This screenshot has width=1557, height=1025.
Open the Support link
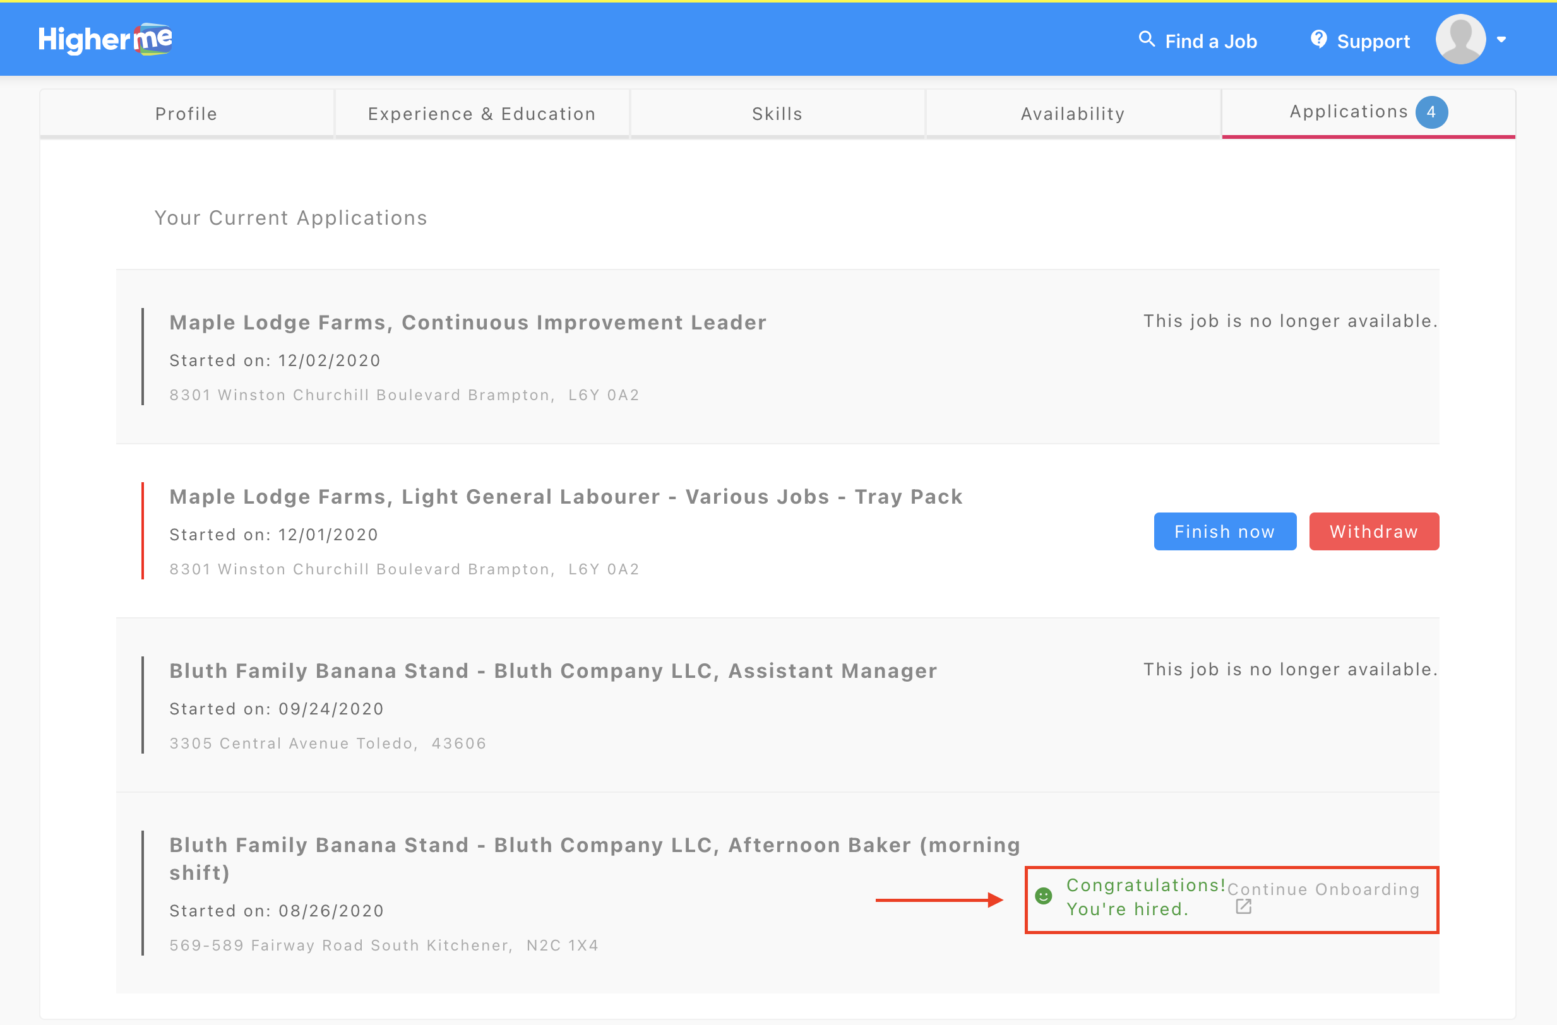click(x=1373, y=41)
